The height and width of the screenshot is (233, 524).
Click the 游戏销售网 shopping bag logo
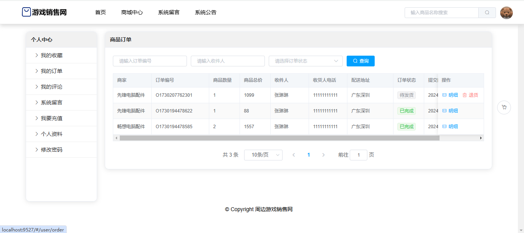pos(26,12)
